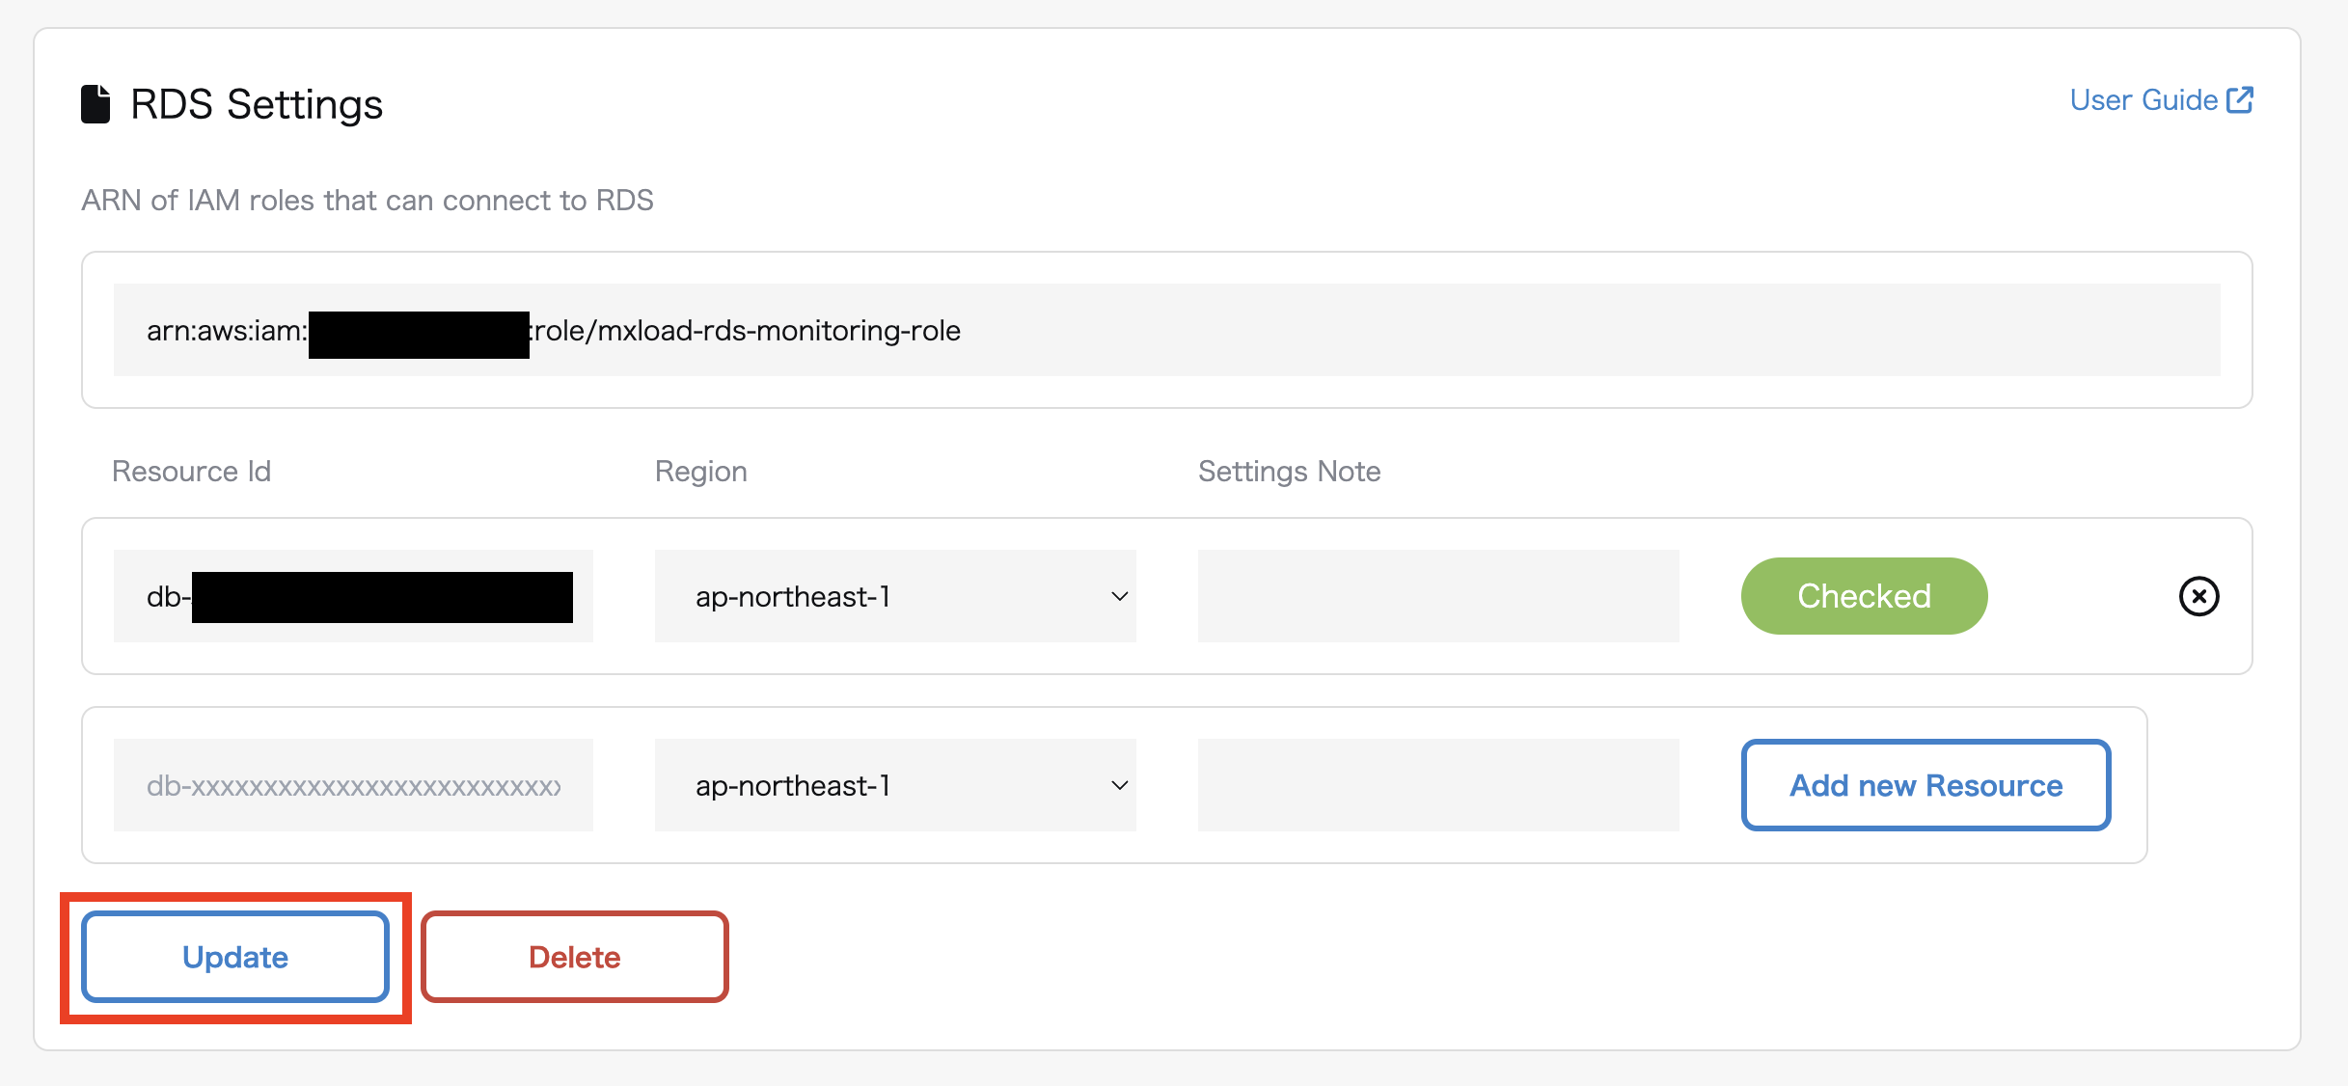The height and width of the screenshot is (1086, 2348).
Task: Open the User Guide link
Action: [2143, 100]
